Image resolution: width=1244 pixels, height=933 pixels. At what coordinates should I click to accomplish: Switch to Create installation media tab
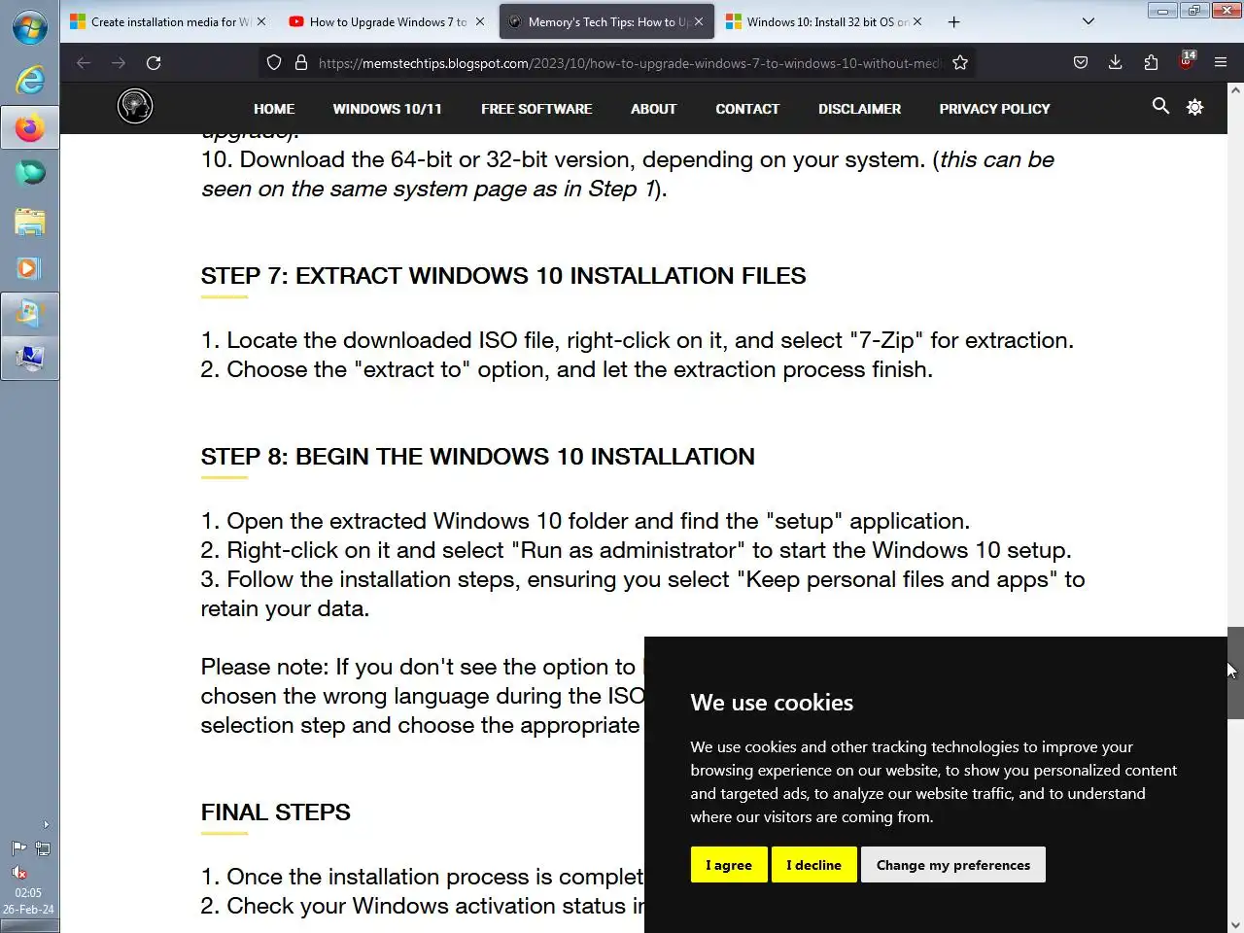(x=169, y=21)
